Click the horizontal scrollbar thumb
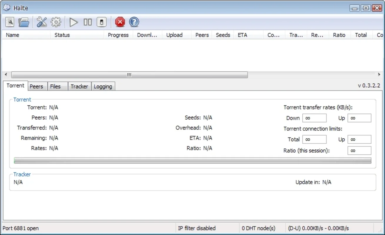Image resolution: width=385 pixels, height=235 pixels. [x=129, y=75]
